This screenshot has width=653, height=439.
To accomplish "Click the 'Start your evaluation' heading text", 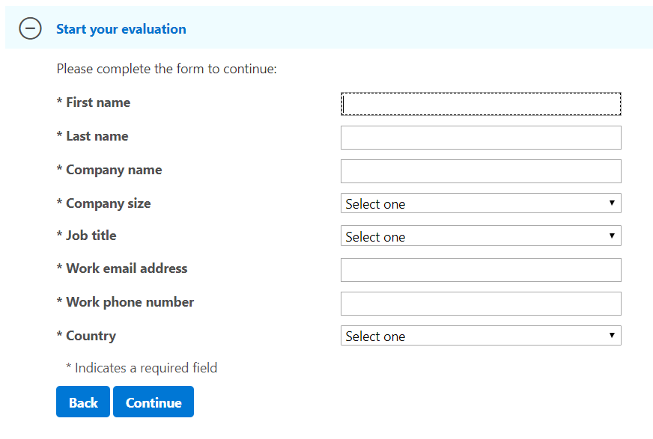I will click(x=121, y=29).
